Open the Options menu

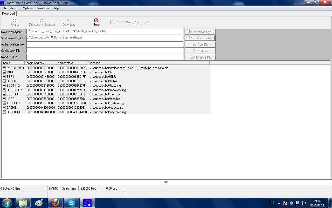pos(28,8)
